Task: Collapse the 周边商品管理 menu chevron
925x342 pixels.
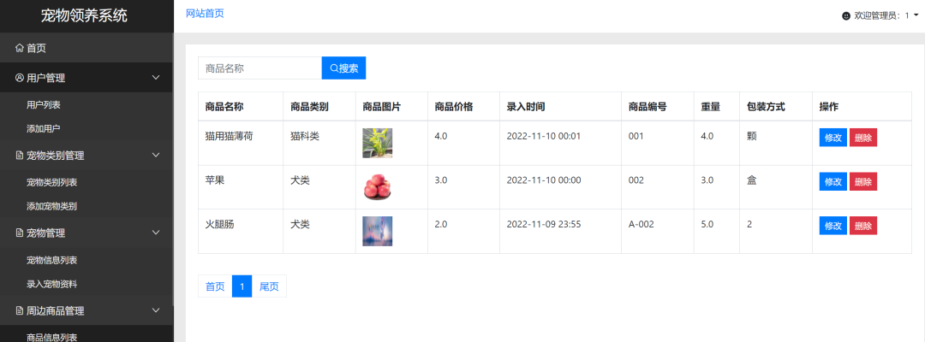Action: pyautogui.click(x=156, y=311)
